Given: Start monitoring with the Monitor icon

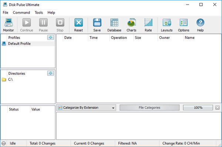Looking at the screenshot, I should (9, 23).
